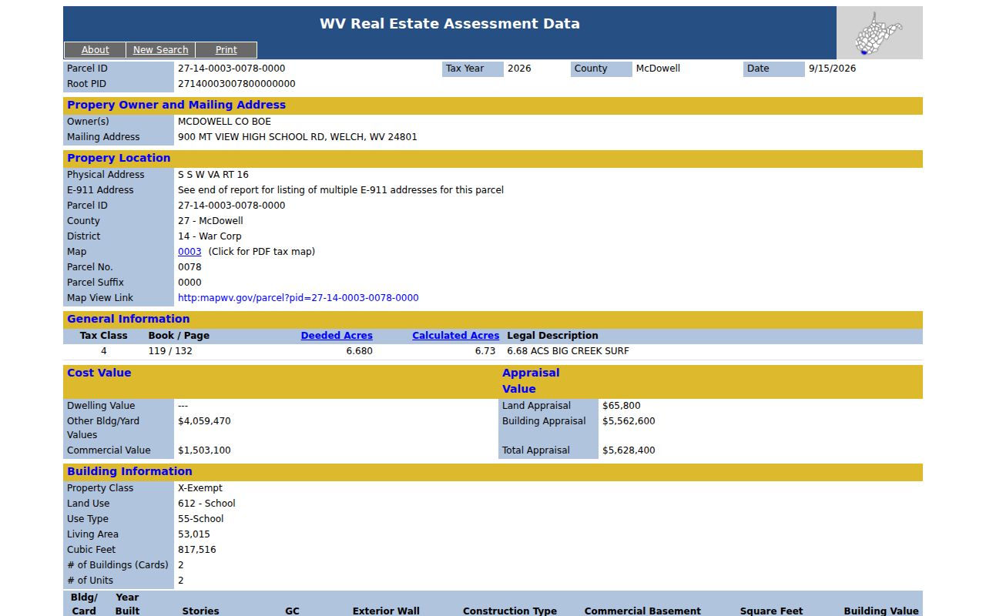The image size is (986, 616).
Task: Click the Deeded Acres column link
Action: click(337, 336)
